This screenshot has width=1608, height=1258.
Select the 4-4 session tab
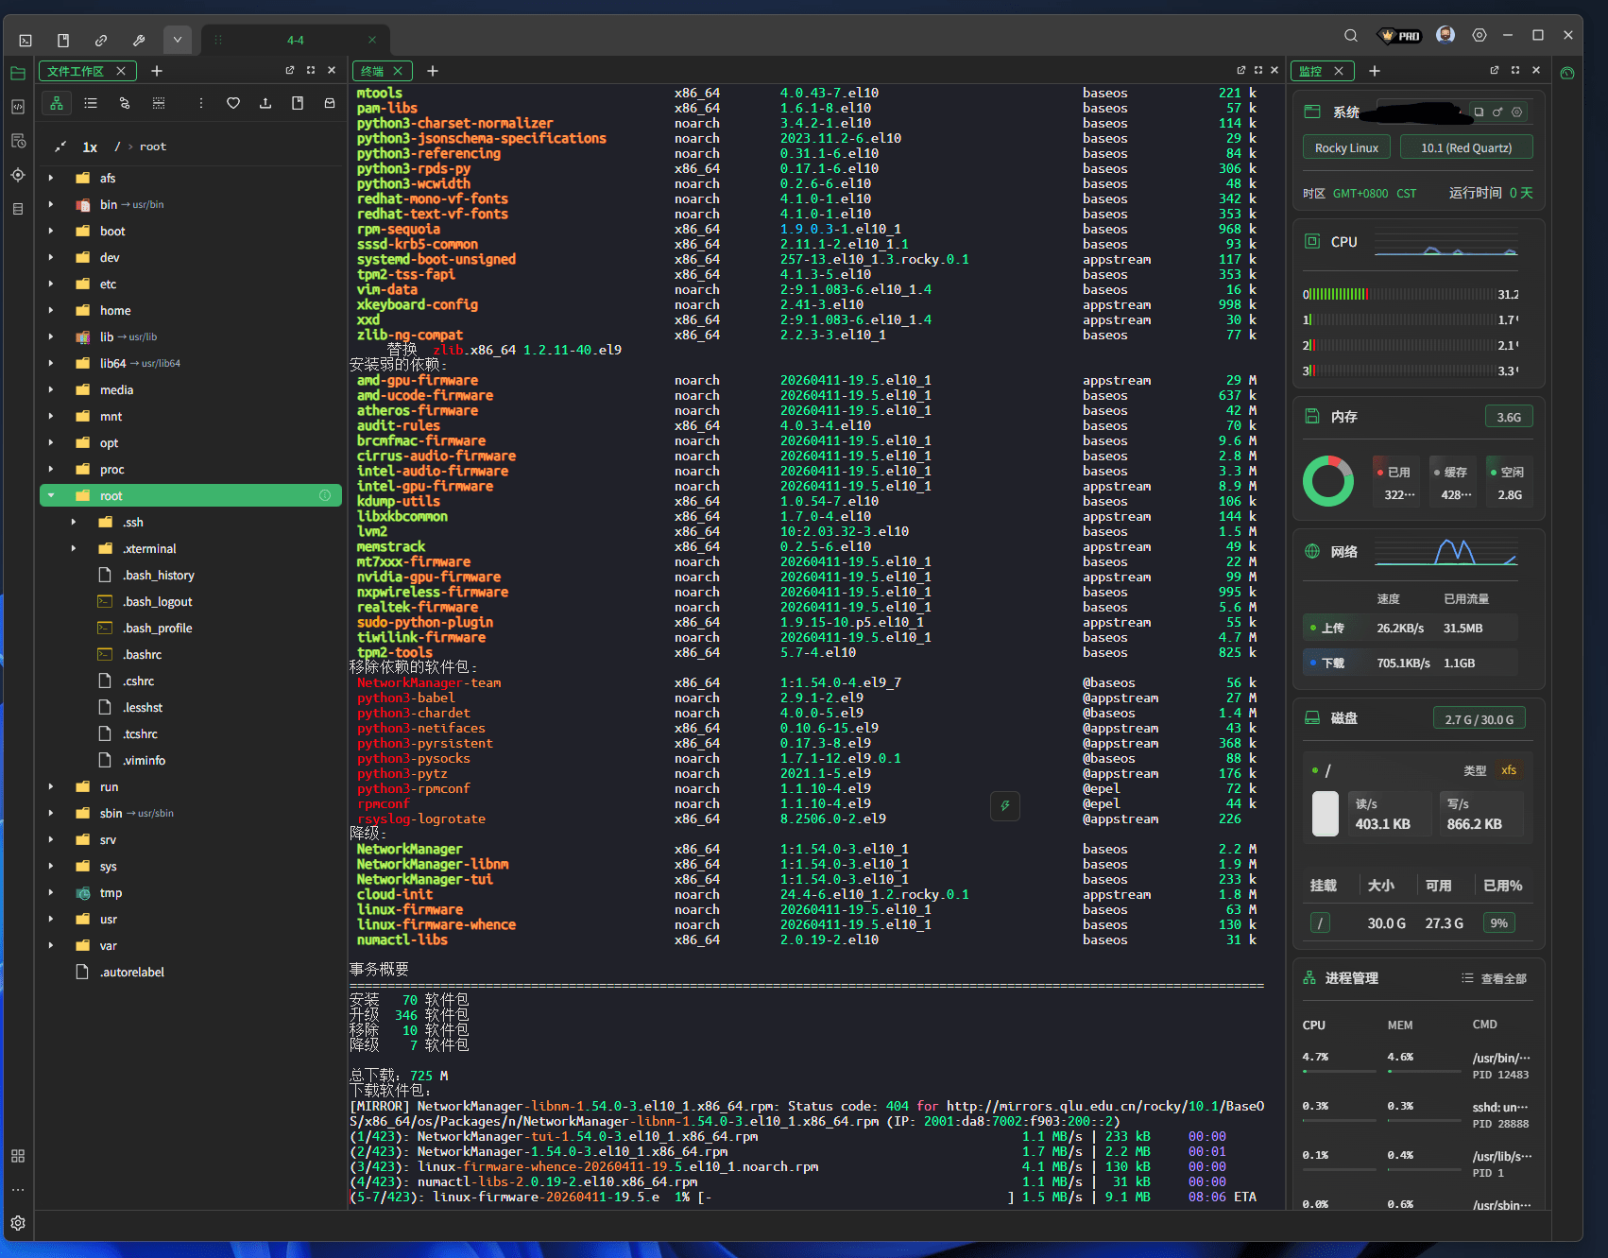coord(296,40)
